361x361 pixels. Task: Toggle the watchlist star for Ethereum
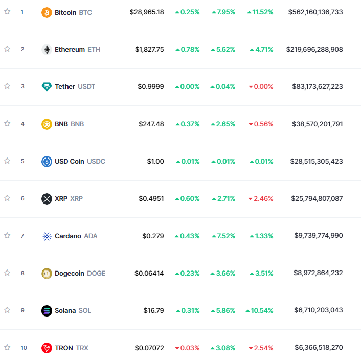coord(7,49)
